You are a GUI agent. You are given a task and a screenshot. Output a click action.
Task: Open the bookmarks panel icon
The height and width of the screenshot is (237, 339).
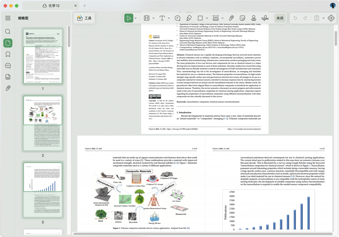click(8, 54)
